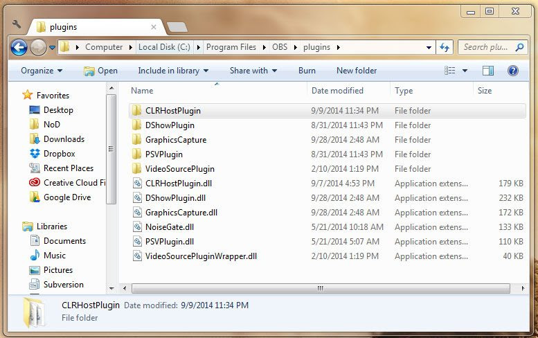Click Computer in the address bar
This screenshot has width=538, height=338.
[x=104, y=47]
